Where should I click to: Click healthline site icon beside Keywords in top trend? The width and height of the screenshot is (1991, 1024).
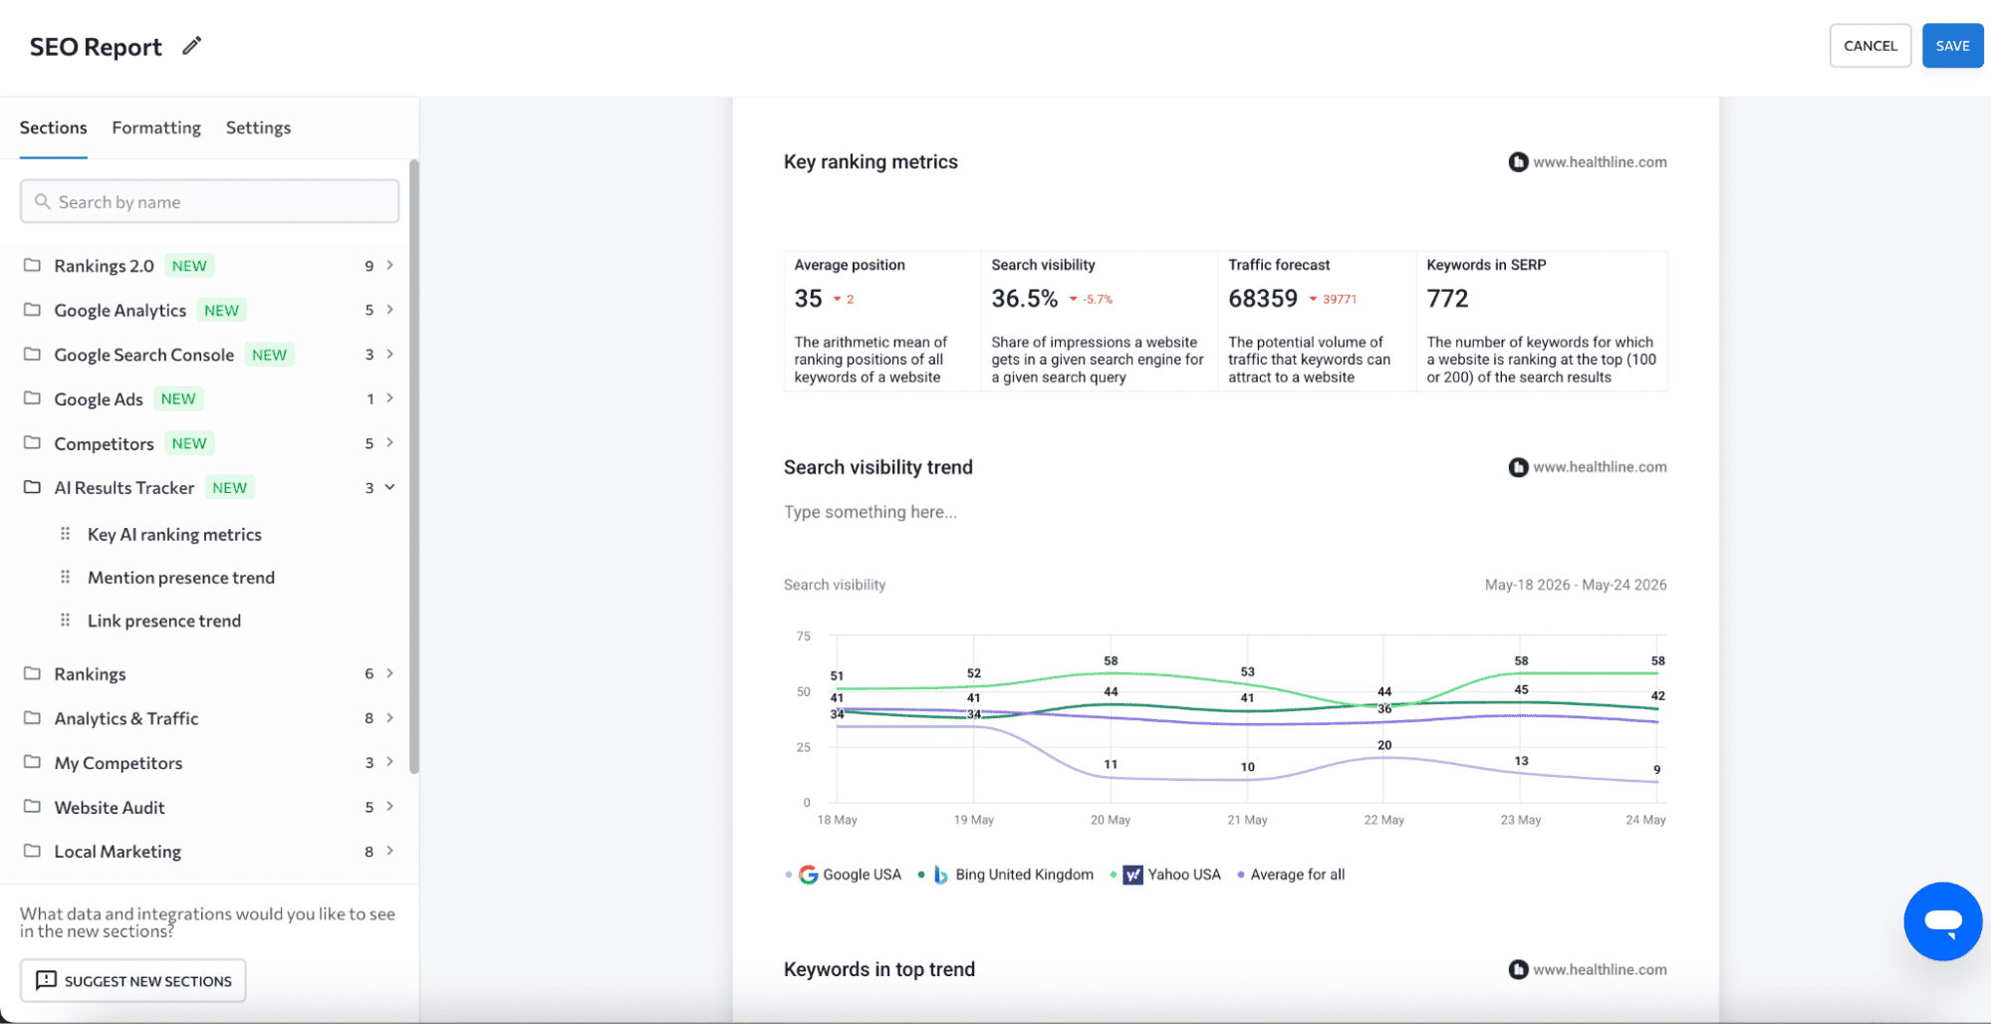point(1518,969)
